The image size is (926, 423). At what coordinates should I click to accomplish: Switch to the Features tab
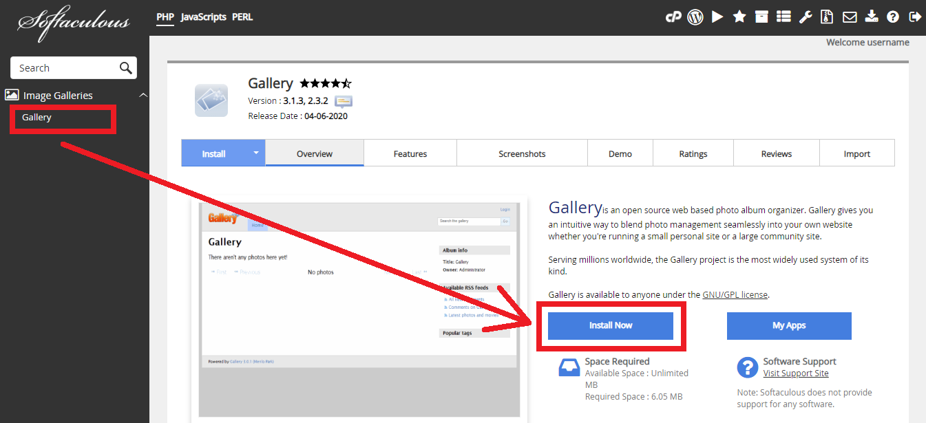click(x=410, y=153)
